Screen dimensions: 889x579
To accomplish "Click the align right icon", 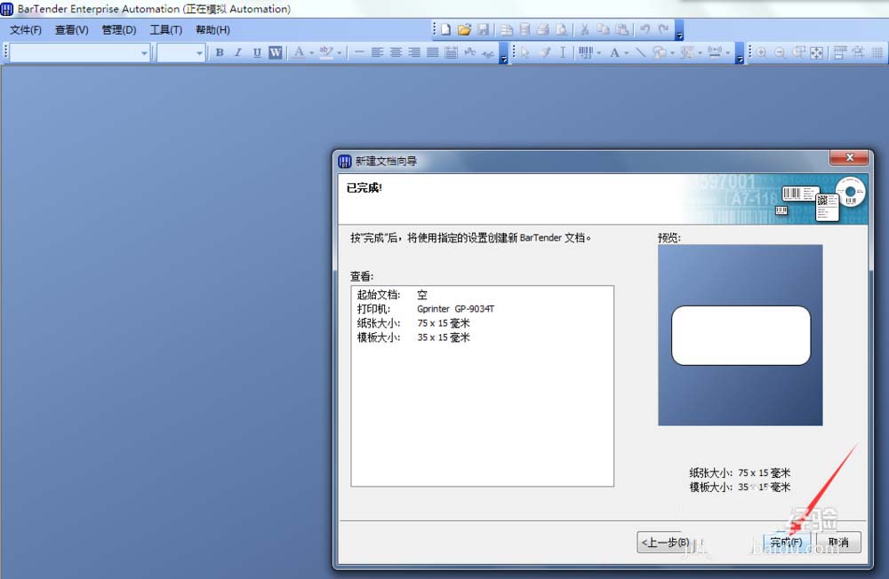I will 414,52.
